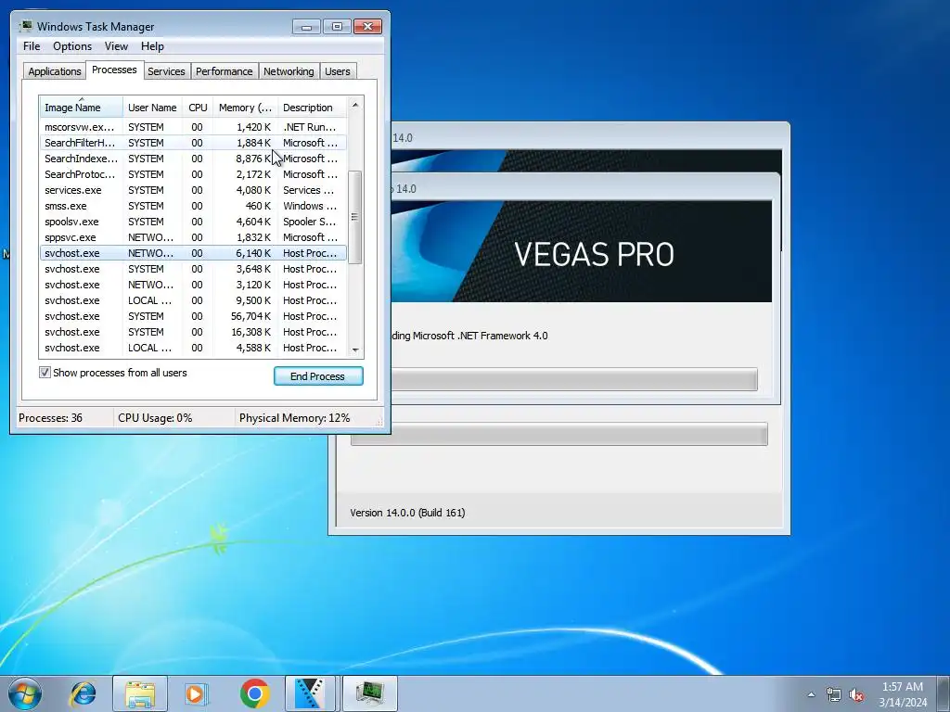The image size is (950, 712).
Task: Open the Help menu in Task Manager
Action: (x=152, y=46)
